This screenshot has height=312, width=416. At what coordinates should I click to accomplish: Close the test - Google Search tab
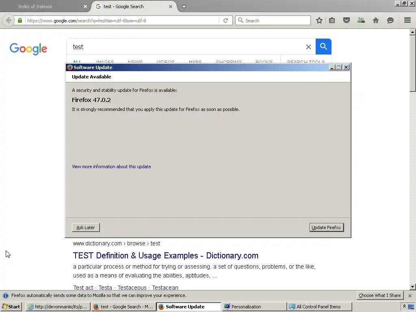171,6
